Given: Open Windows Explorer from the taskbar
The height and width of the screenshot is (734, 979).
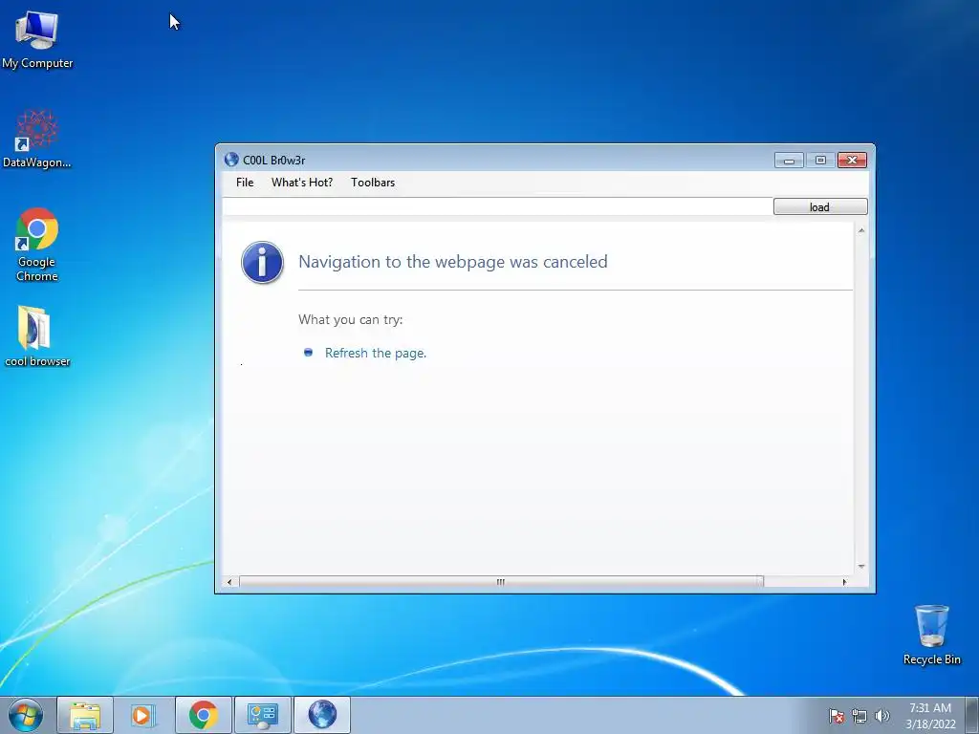Looking at the screenshot, I should pyautogui.click(x=85, y=715).
